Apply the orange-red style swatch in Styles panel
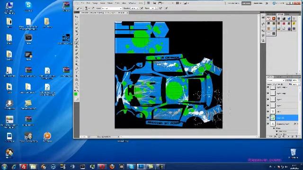 click(274, 18)
